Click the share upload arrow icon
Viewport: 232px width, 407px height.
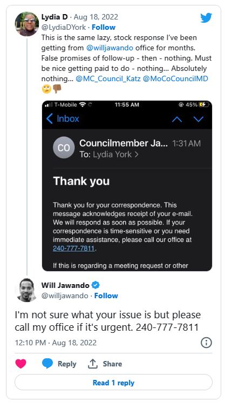[x=93, y=364]
